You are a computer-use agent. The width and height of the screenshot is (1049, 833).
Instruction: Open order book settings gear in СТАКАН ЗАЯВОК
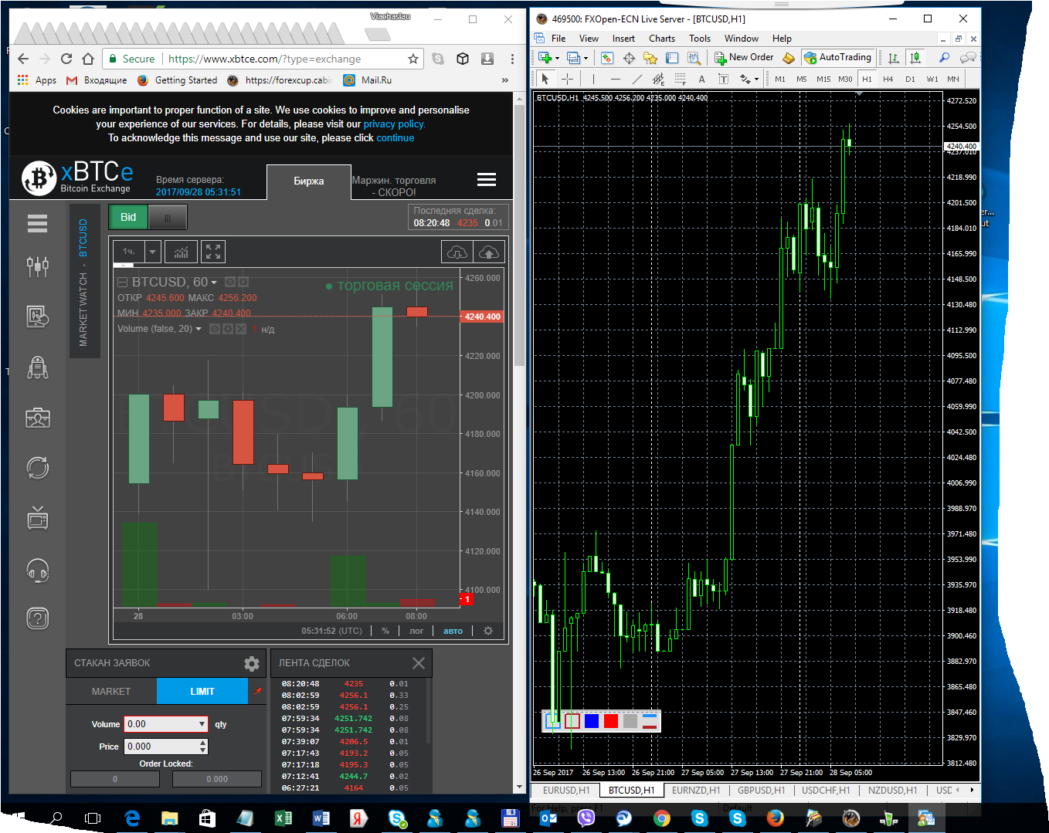click(x=252, y=663)
